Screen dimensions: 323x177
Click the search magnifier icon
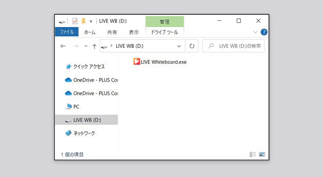point(211,46)
